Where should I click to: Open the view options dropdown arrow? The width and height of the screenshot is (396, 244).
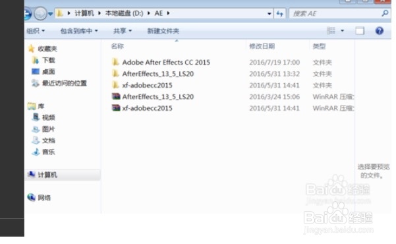pos(342,30)
